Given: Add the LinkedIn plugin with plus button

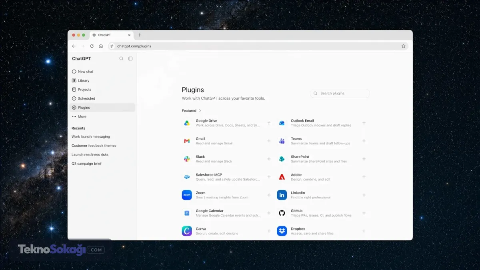Looking at the screenshot, I should coord(364,195).
